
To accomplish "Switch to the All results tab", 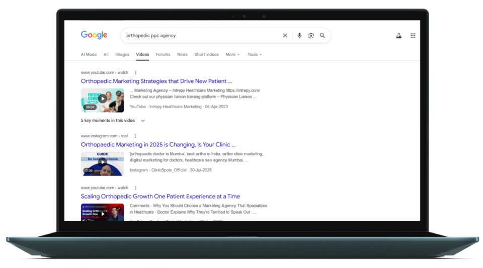I will [106, 54].
